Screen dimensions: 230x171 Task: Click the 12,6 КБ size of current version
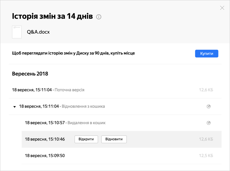click(206, 90)
